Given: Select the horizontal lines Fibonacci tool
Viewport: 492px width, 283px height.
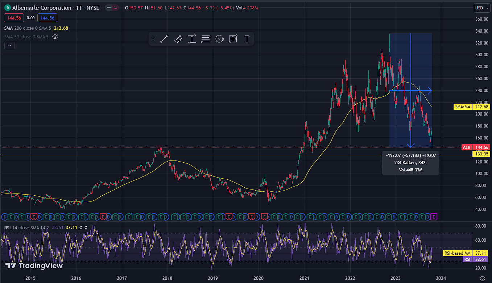Looking at the screenshot, I should 206,39.
